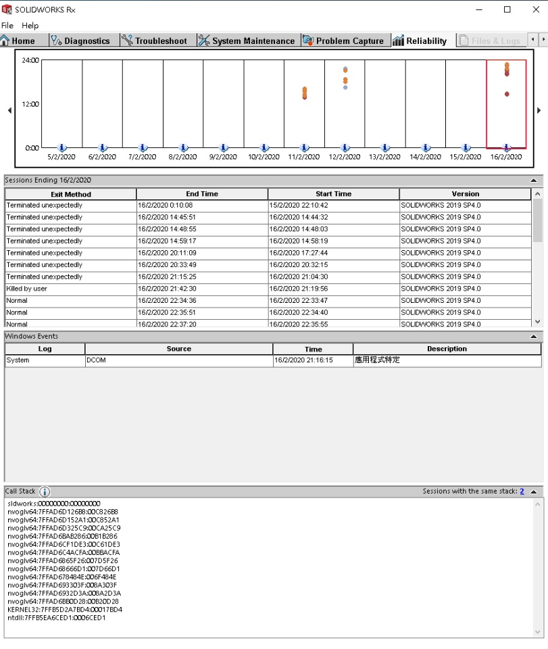The image size is (548, 649).
Task: Select the session ending 16/2/2020 14:45:51
Action: (268, 217)
